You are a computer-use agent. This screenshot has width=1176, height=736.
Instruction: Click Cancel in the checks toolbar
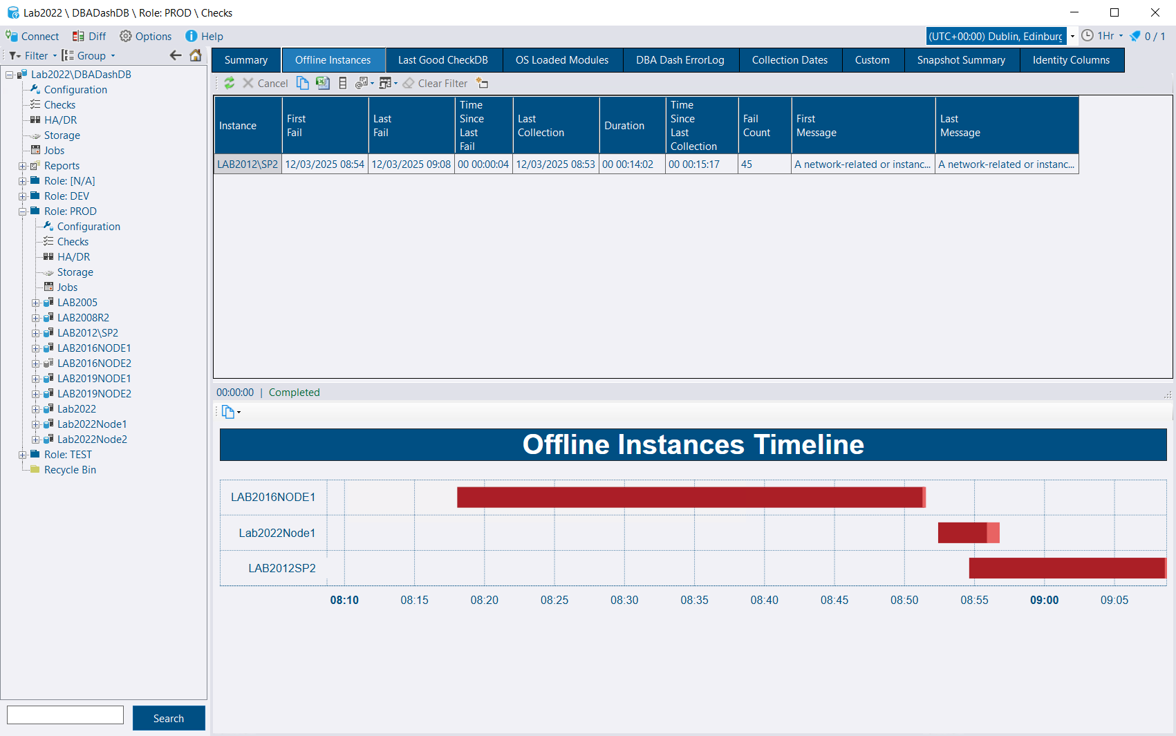[265, 83]
